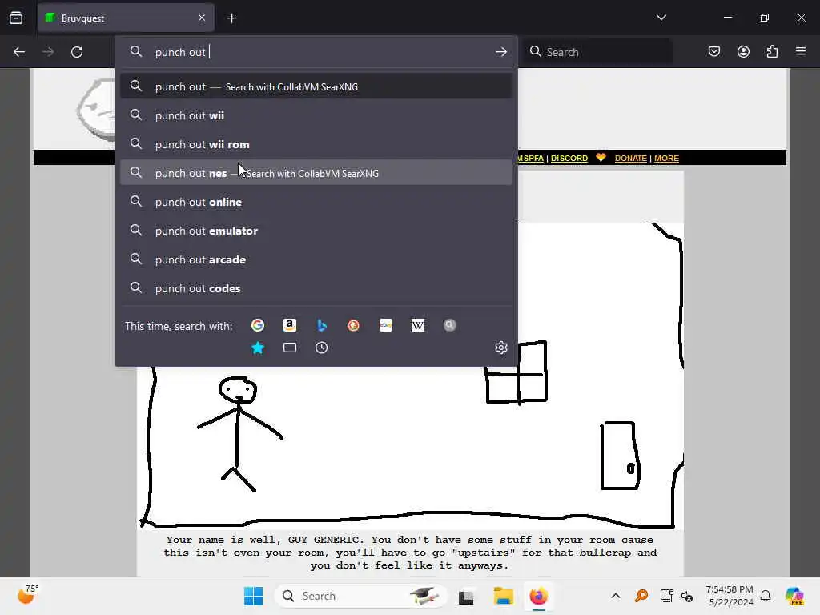The height and width of the screenshot is (615, 820).
Task: Choose suggestion 'punch out nes'
Action: pos(316,173)
